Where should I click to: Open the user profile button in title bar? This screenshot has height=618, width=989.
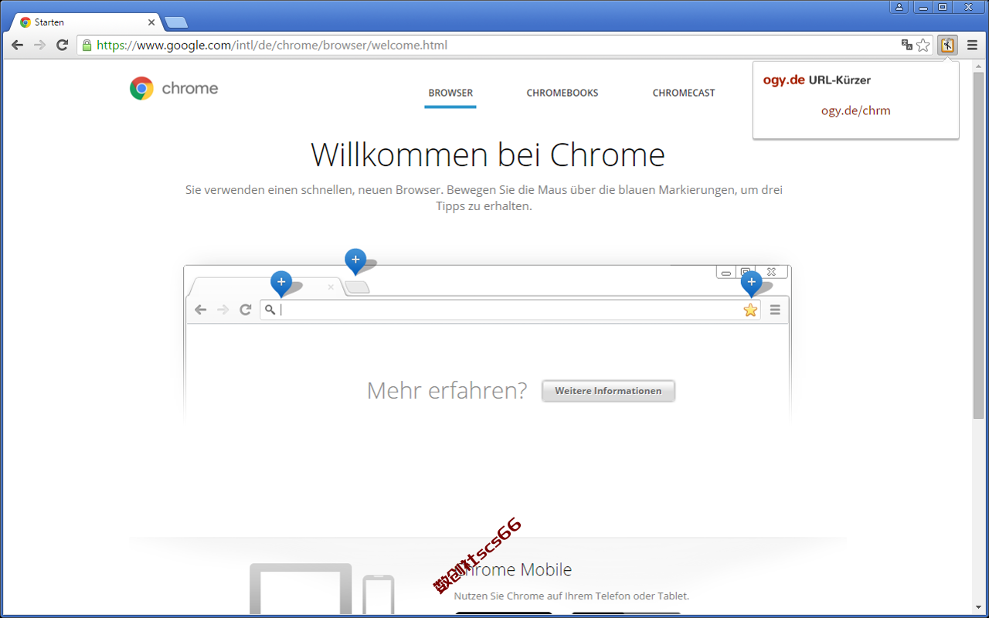click(x=899, y=7)
